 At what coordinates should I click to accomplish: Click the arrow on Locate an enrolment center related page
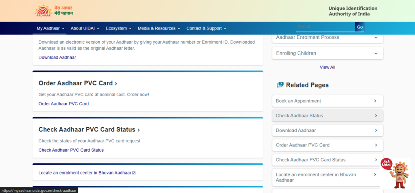coord(375,174)
